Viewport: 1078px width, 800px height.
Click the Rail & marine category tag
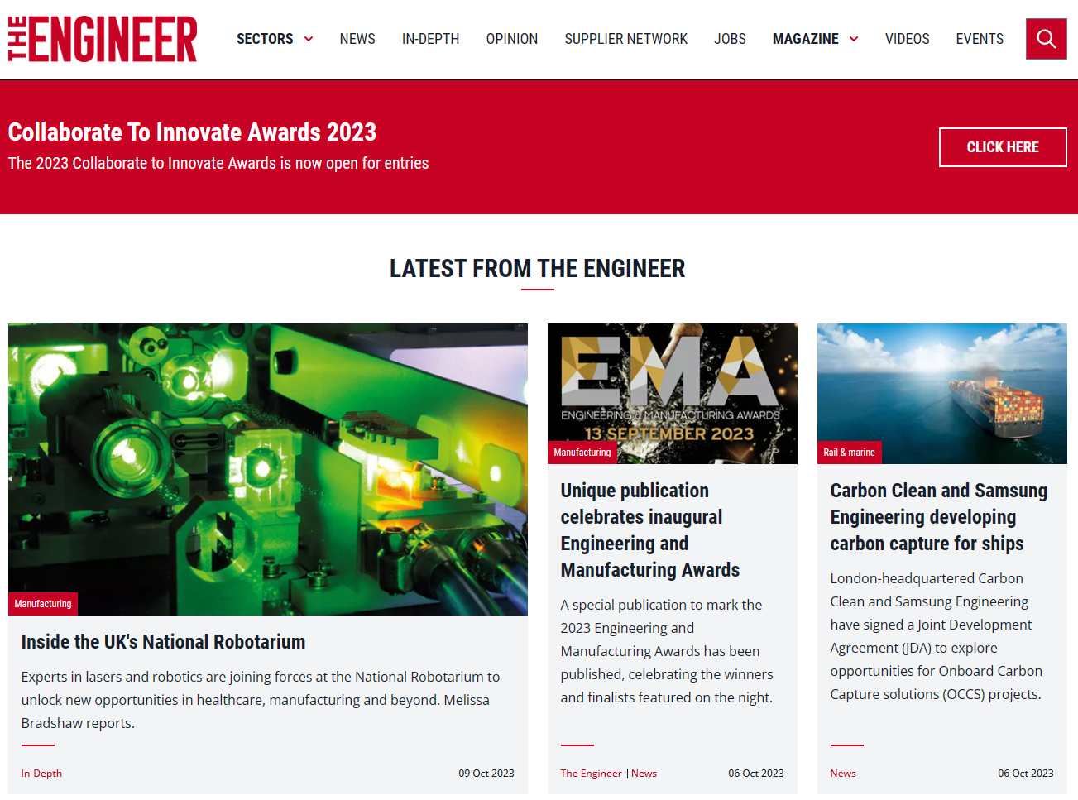(x=849, y=453)
